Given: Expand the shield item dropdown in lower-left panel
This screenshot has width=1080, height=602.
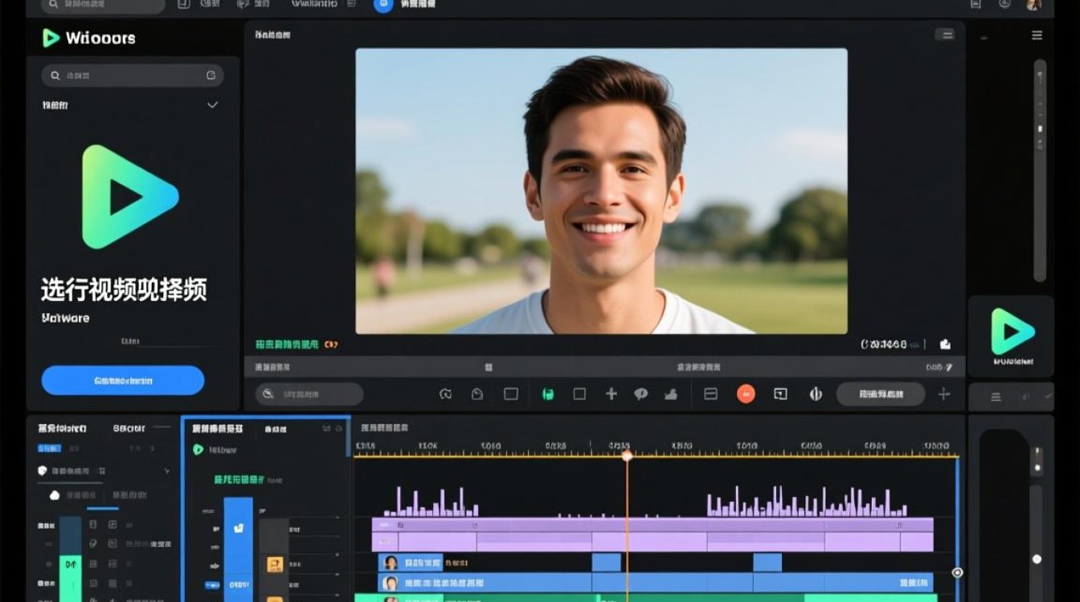Looking at the screenshot, I should (x=166, y=471).
